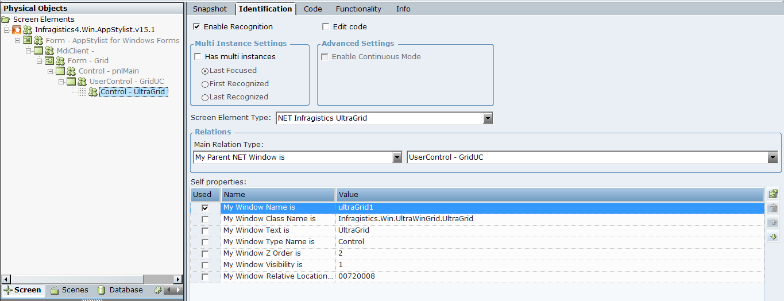Check the Edit code checkbox
The width and height of the screenshot is (784, 301).
326,26
